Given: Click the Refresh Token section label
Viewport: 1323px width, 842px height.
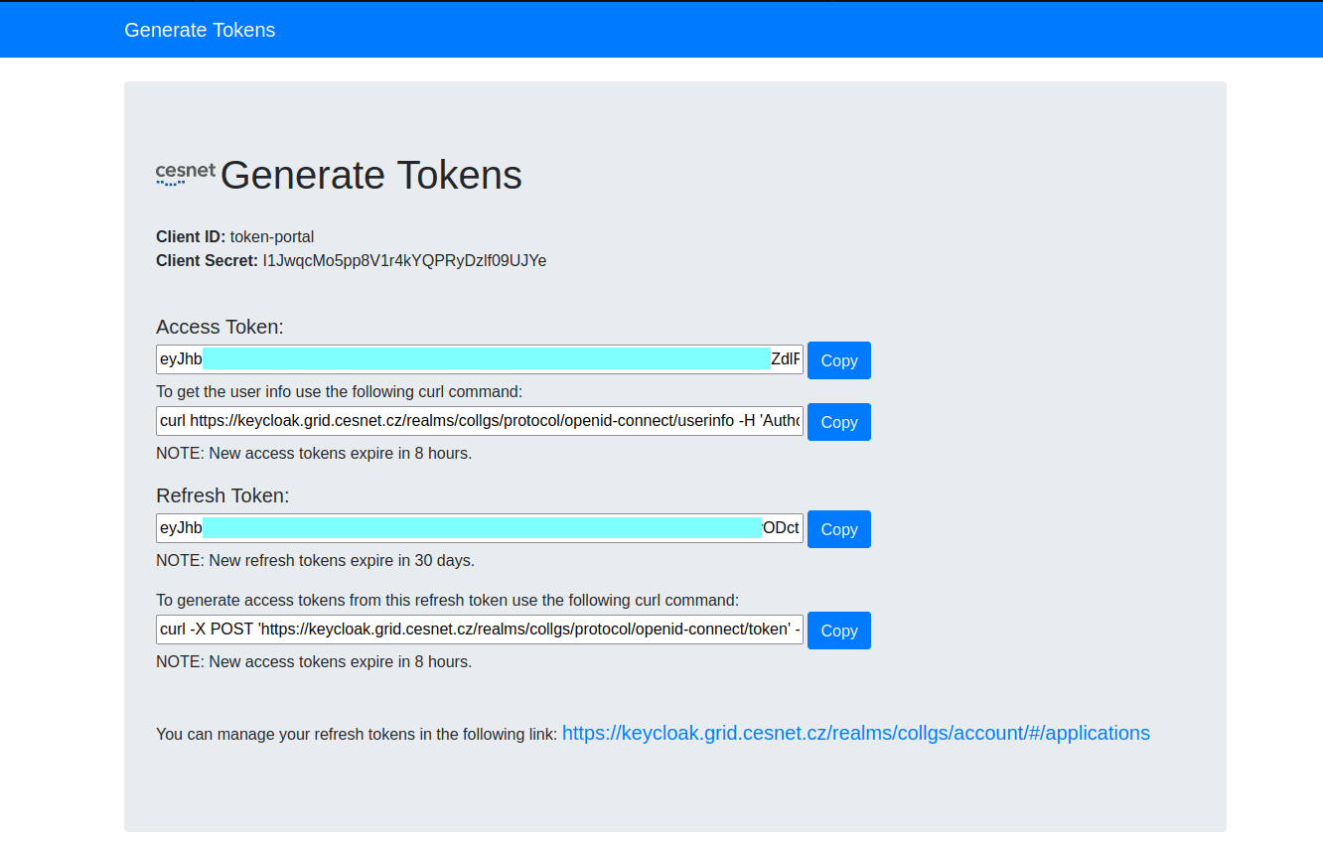Looking at the screenshot, I should pos(222,494).
